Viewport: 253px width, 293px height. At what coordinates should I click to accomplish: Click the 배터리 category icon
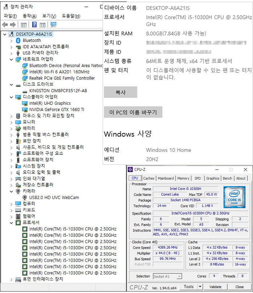pos(18,128)
